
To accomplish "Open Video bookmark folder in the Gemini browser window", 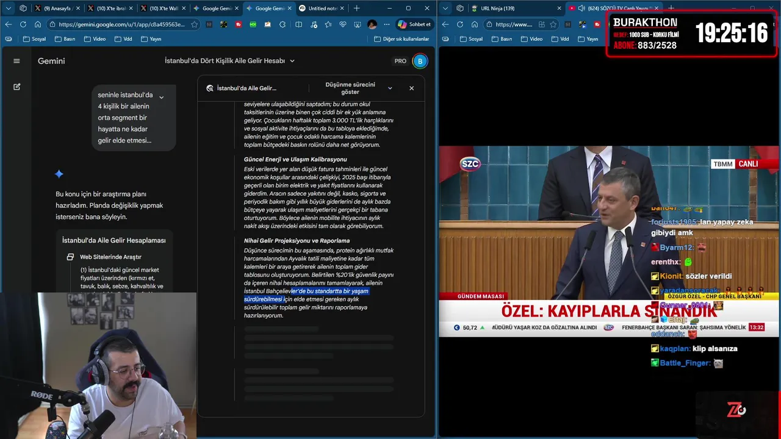I will point(95,39).
